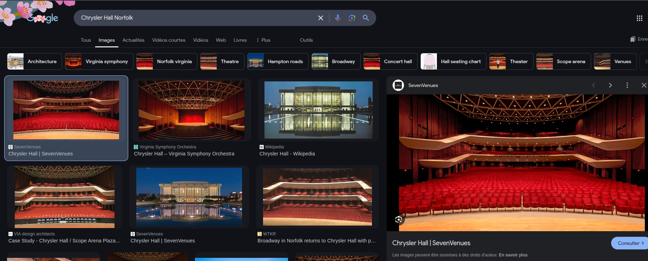Click the WTKR source label
Image resolution: width=648 pixels, height=261 pixels.
(269, 234)
